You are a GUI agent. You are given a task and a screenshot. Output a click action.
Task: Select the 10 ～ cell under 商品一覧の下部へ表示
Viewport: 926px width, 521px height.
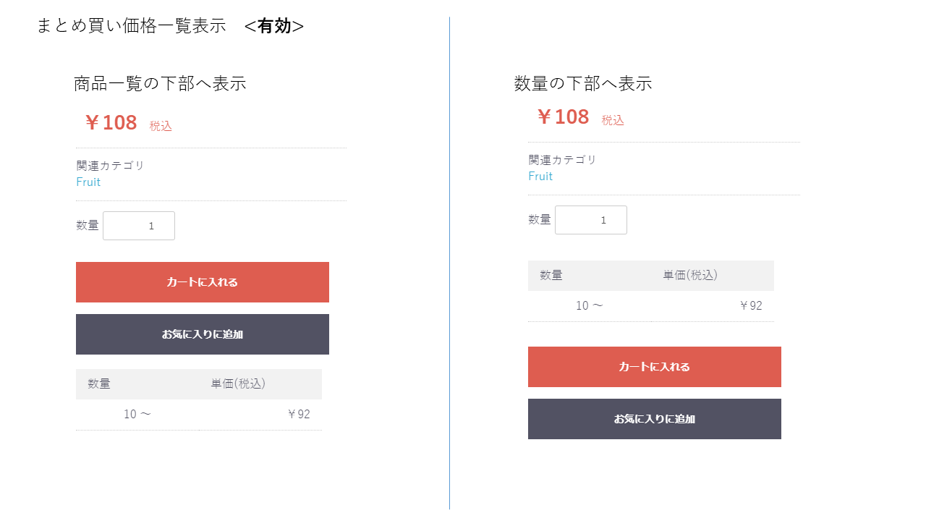tap(137, 415)
